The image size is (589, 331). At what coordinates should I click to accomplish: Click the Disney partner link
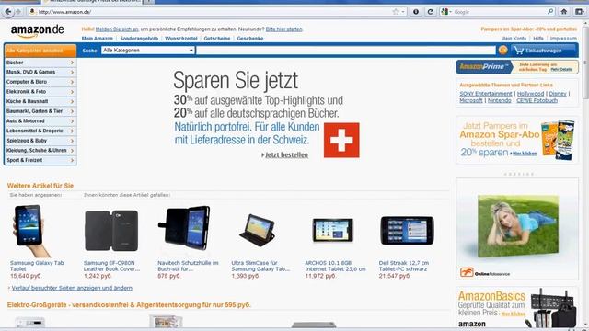pyautogui.click(x=558, y=94)
